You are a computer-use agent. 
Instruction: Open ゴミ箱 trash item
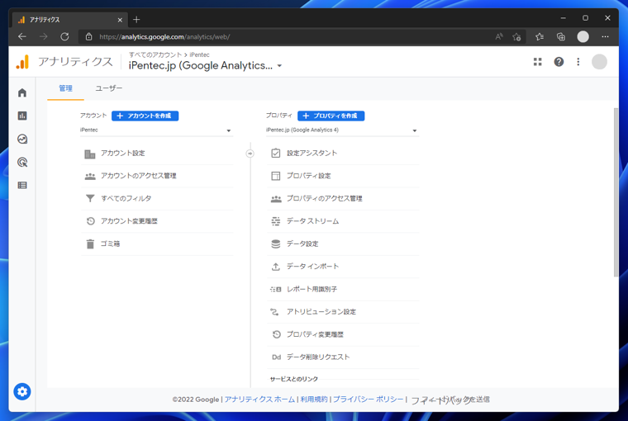[157, 244]
